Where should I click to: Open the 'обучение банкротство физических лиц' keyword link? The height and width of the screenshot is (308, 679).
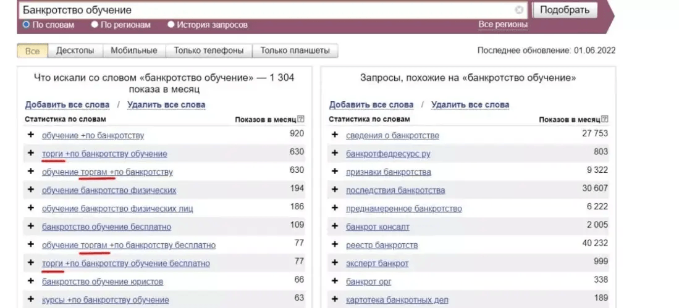[x=117, y=209]
